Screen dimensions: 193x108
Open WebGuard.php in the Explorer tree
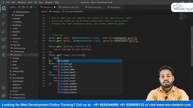22,12
